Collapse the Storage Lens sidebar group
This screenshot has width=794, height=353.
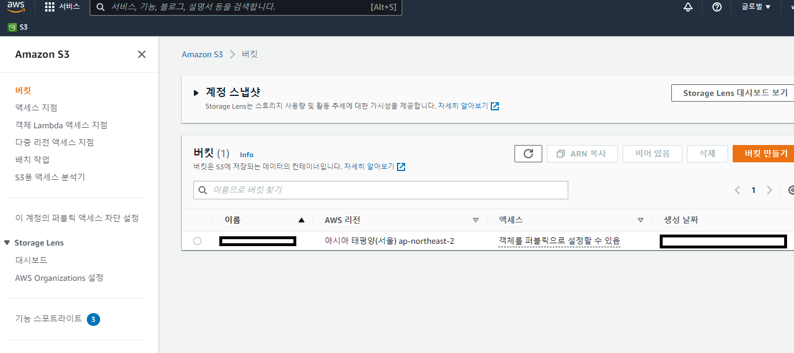click(x=7, y=243)
